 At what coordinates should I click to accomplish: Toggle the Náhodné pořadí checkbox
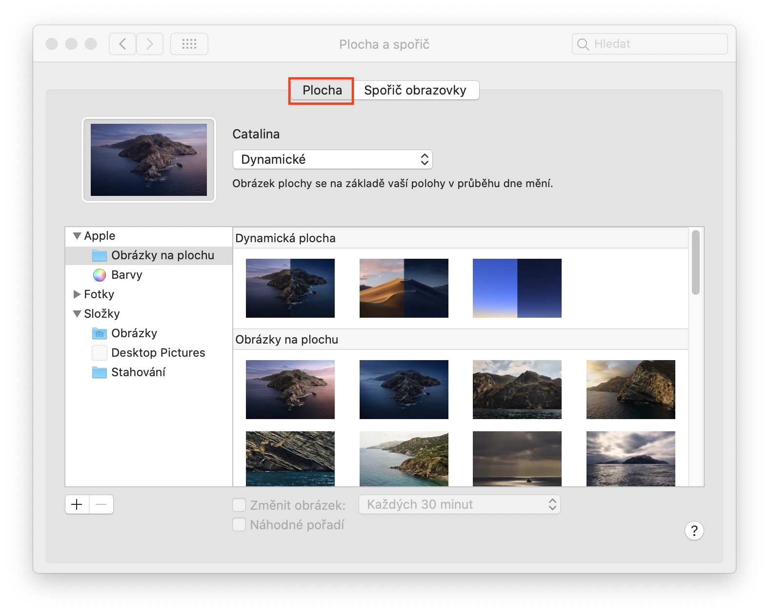(x=239, y=525)
